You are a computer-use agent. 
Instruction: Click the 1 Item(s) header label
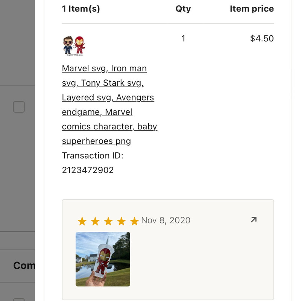[81, 9]
